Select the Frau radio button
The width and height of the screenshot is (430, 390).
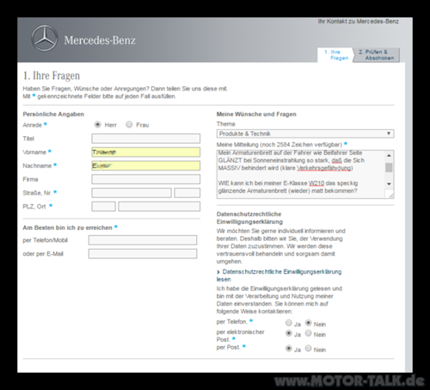[129, 125]
